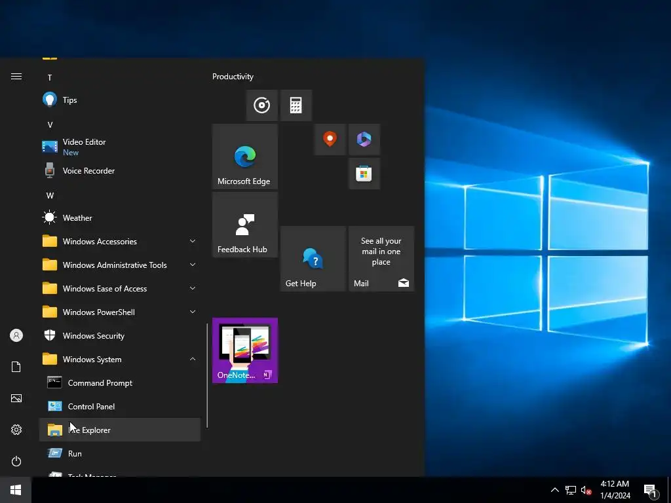The height and width of the screenshot is (503, 671).
Task: Jump to letter T header
Action: click(50, 77)
